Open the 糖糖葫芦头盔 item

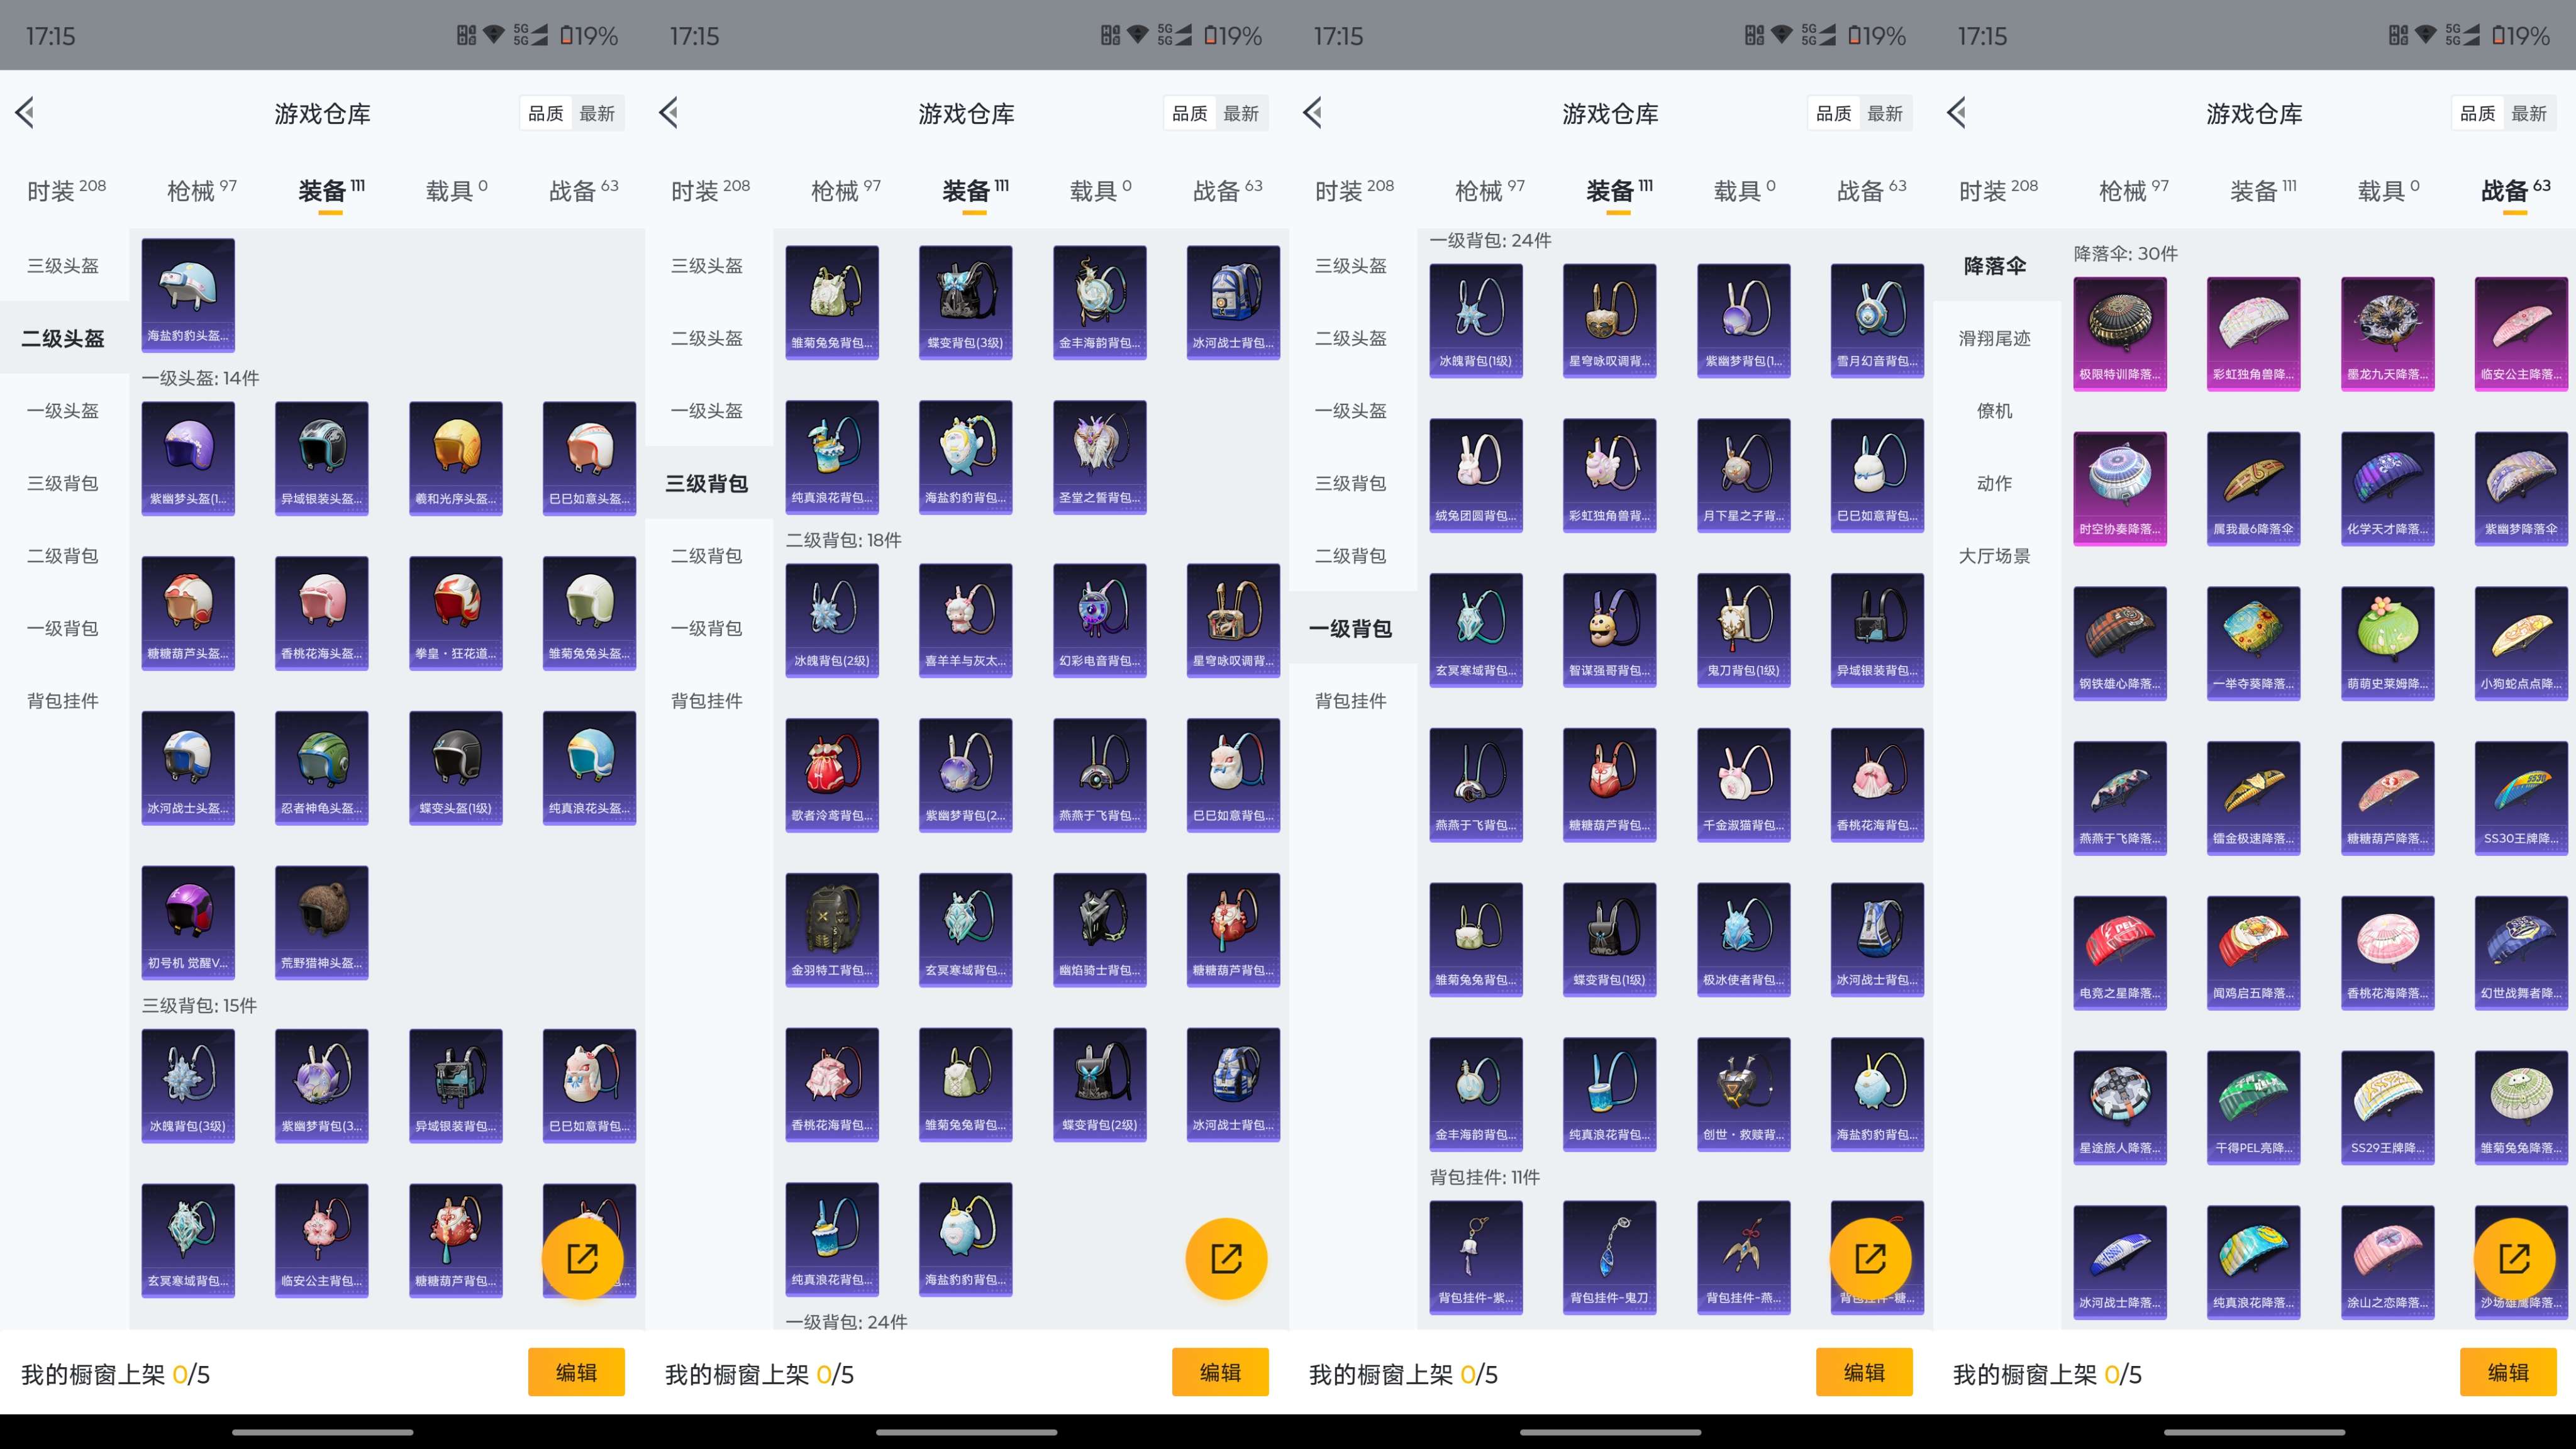188,613
